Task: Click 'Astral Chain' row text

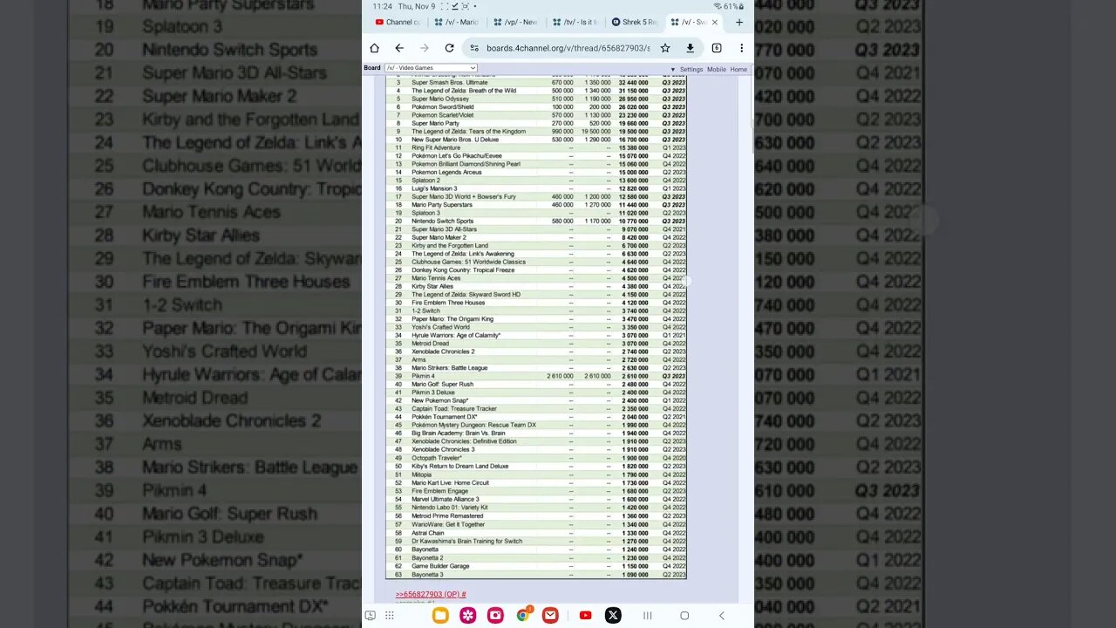Action: 428,533
